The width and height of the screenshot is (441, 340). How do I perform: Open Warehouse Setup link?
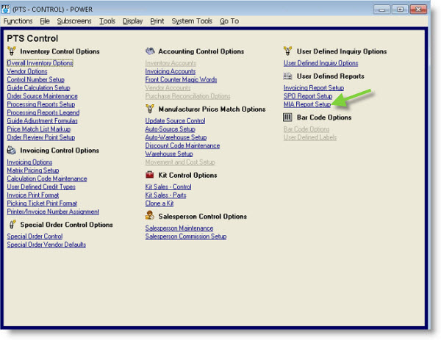click(x=169, y=154)
